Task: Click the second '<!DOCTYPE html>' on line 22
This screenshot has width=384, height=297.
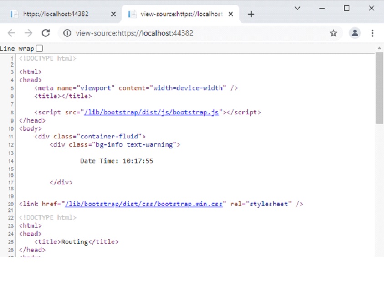Action: (x=48, y=217)
